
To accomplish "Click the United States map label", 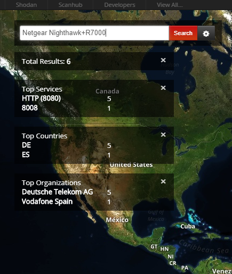I will pyautogui.click(x=131, y=165).
